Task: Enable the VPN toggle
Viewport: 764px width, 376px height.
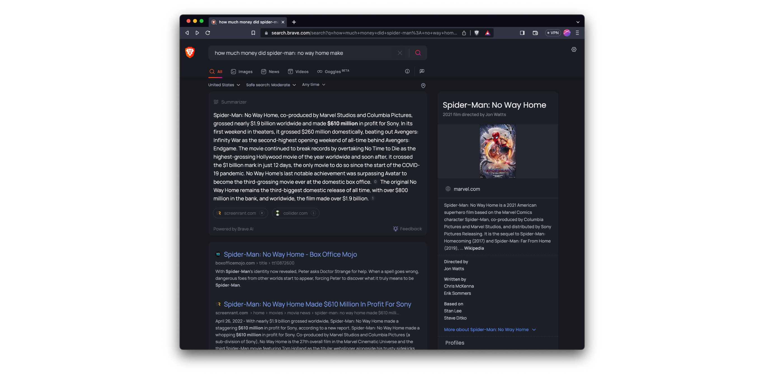Action: point(553,33)
